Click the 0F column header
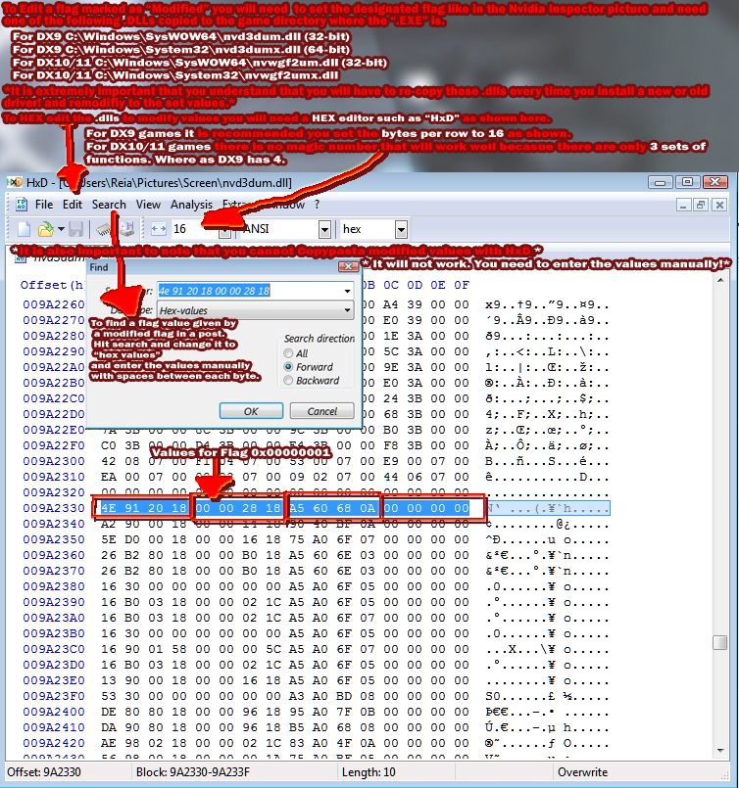This screenshot has width=739, height=788. coord(462,285)
